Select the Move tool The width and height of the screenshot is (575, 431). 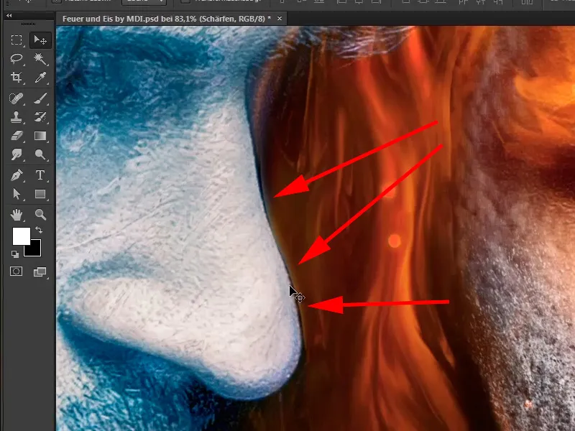pos(40,40)
